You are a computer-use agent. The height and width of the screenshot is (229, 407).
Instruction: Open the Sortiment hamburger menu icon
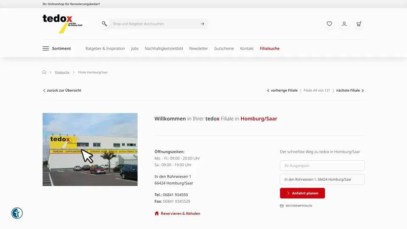pos(46,48)
